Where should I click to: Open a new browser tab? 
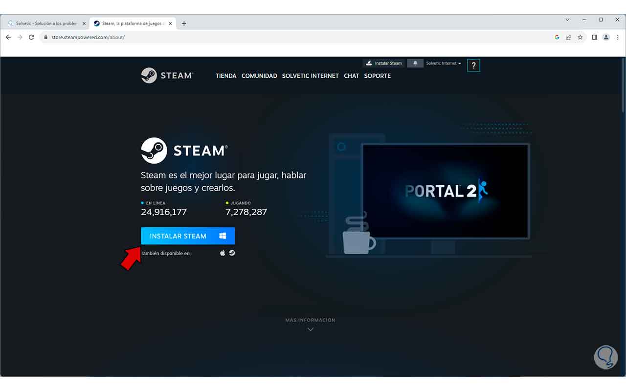click(184, 23)
